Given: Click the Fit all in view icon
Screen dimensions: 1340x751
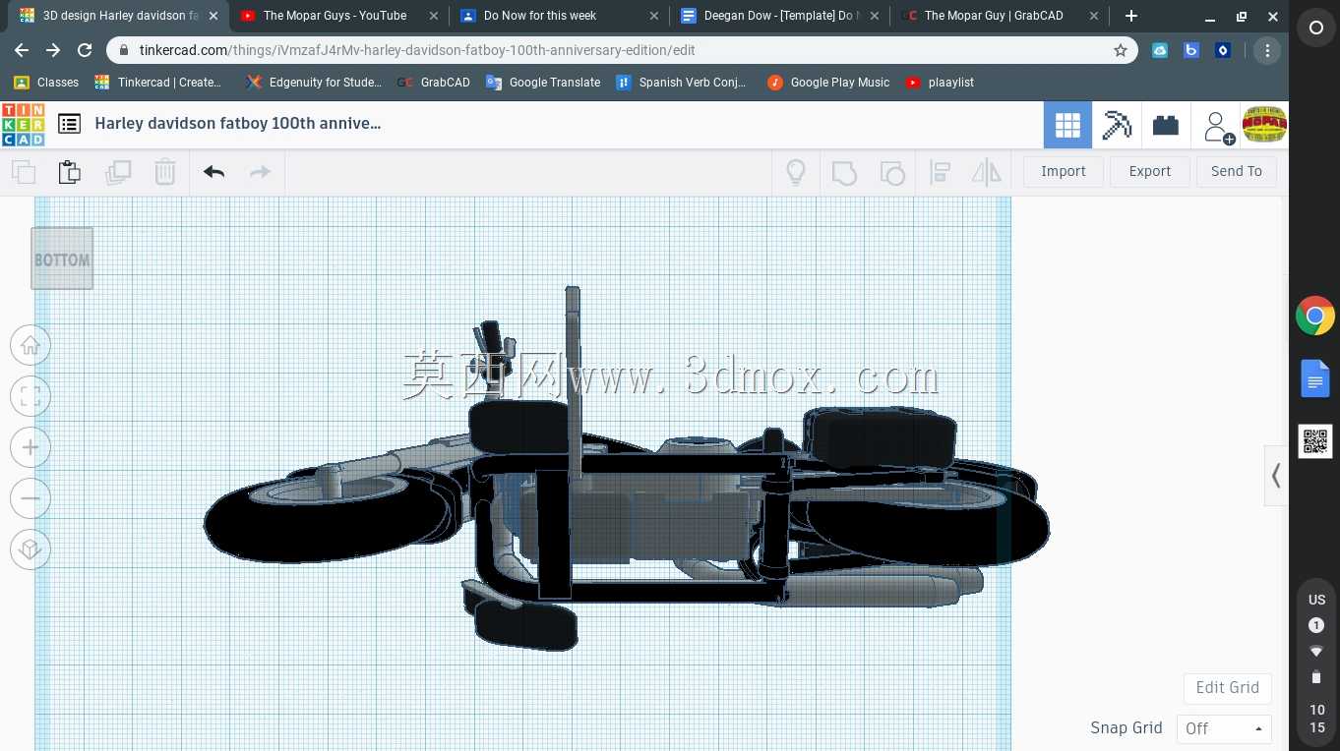Looking at the screenshot, I should pyautogui.click(x=30, y=396).
